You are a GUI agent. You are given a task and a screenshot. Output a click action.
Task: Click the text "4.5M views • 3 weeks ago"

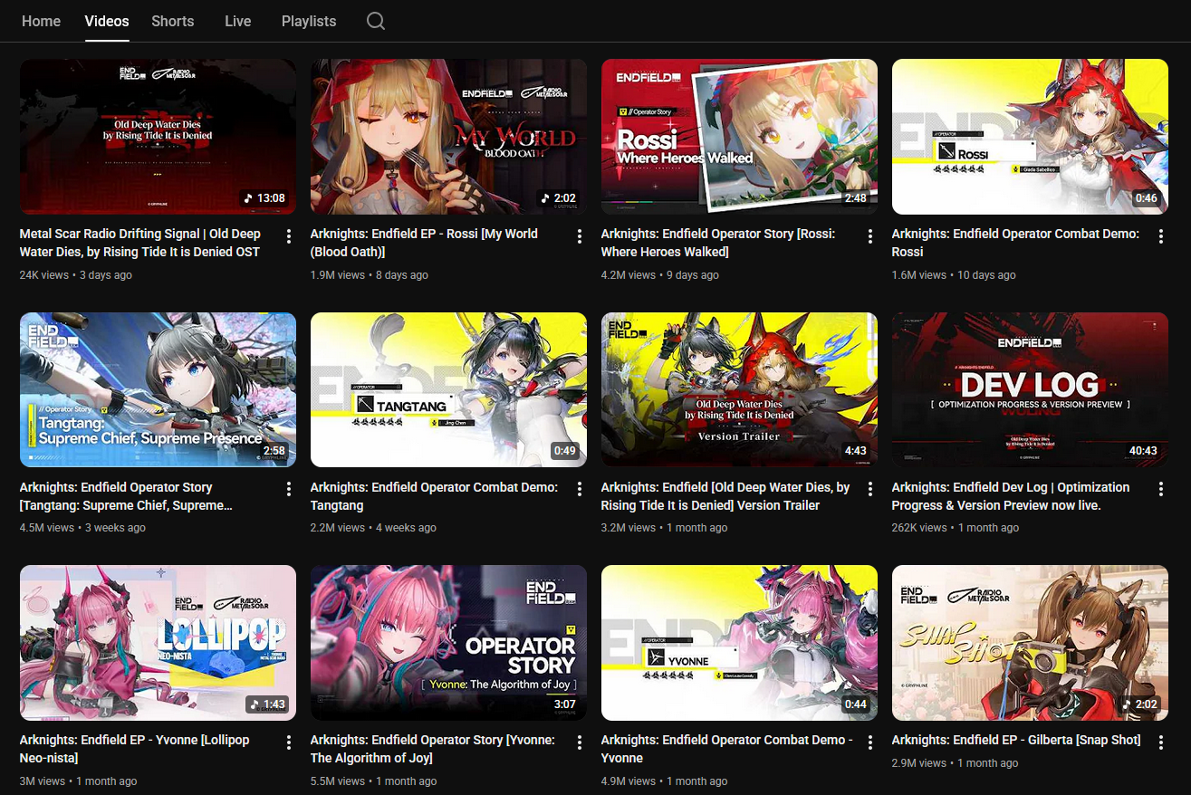coord(82,528)
